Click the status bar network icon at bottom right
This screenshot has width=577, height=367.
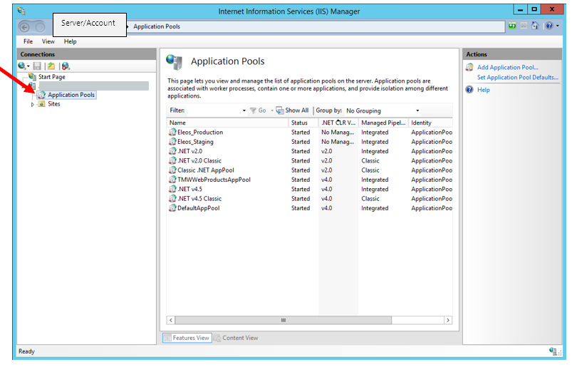pos(553,351)
